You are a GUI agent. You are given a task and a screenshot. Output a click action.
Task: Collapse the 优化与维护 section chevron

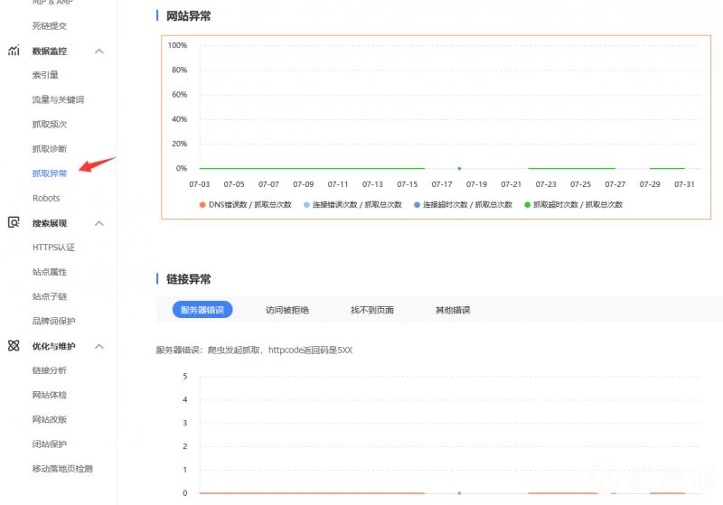tap(99, 346)
